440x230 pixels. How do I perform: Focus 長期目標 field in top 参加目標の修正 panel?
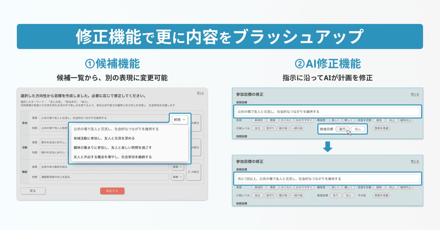click(328, 112)
